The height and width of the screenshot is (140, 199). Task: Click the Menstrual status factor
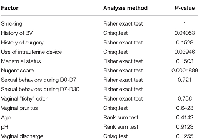click(x=21, y=61)
